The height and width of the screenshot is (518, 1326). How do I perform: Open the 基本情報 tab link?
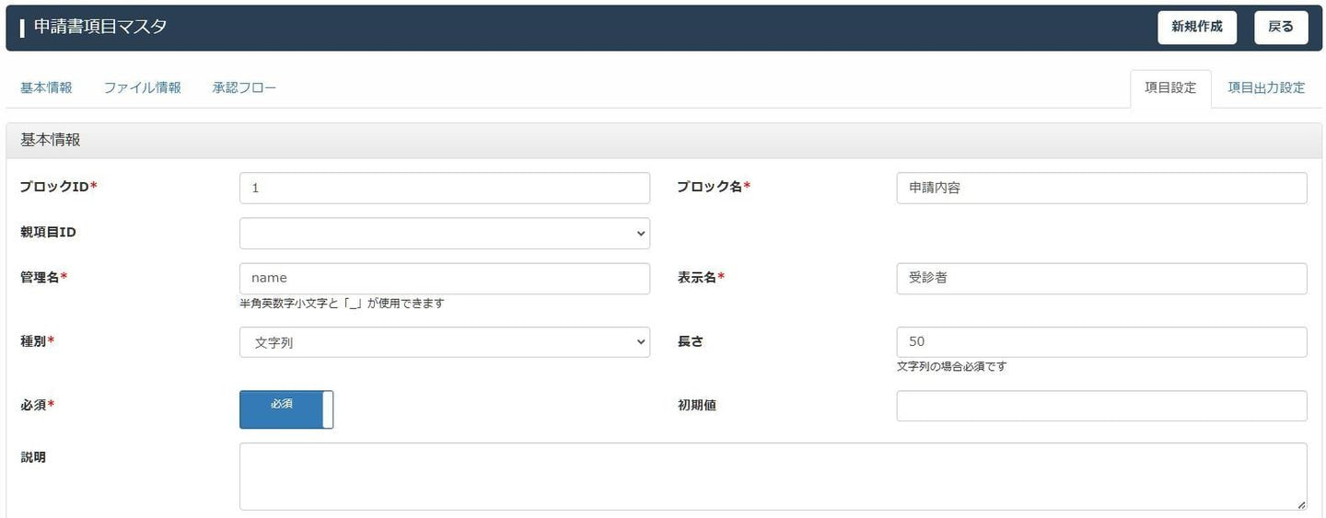(46, 88)
